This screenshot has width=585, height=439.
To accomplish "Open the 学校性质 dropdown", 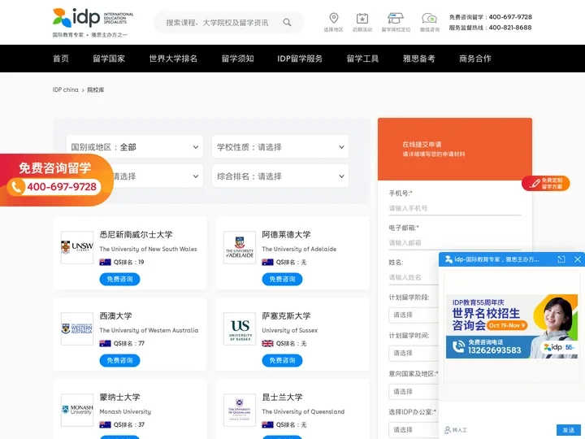I will click(x=280, y=146).
